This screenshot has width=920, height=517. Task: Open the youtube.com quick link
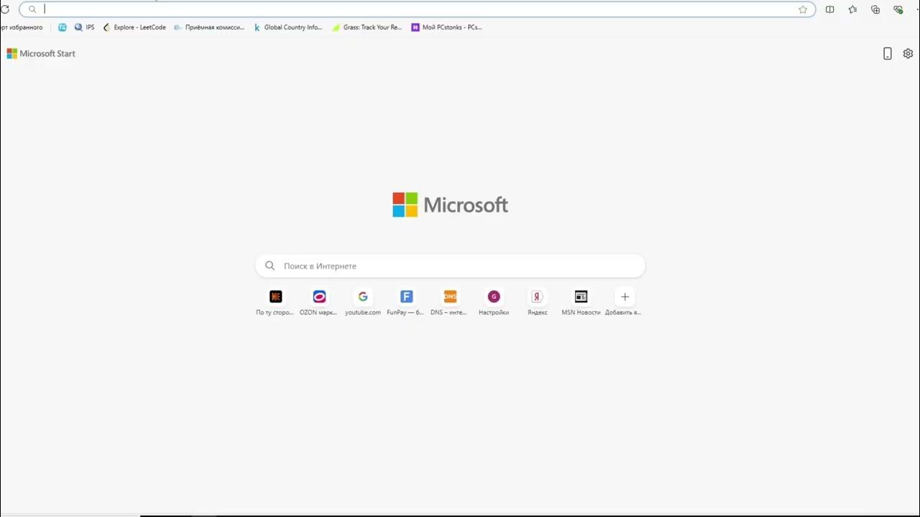point(363,302)
